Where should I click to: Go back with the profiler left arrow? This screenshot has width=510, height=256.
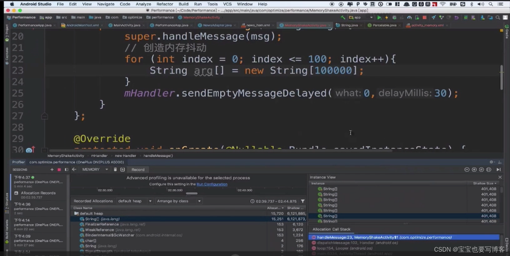[74, 169]
